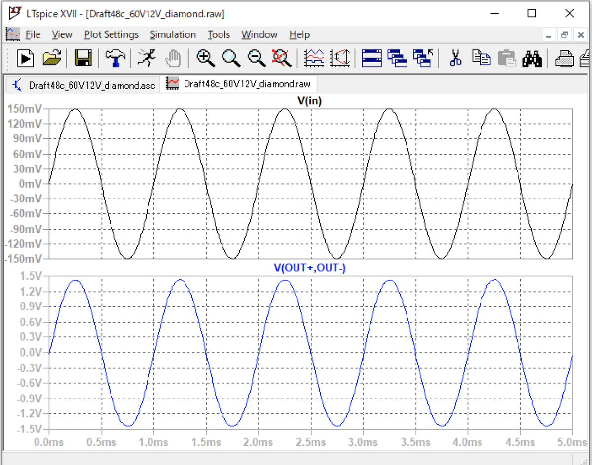Maximize the LTspice window
Viewport: 592px width, 465px height.
[x=532, y=13]
